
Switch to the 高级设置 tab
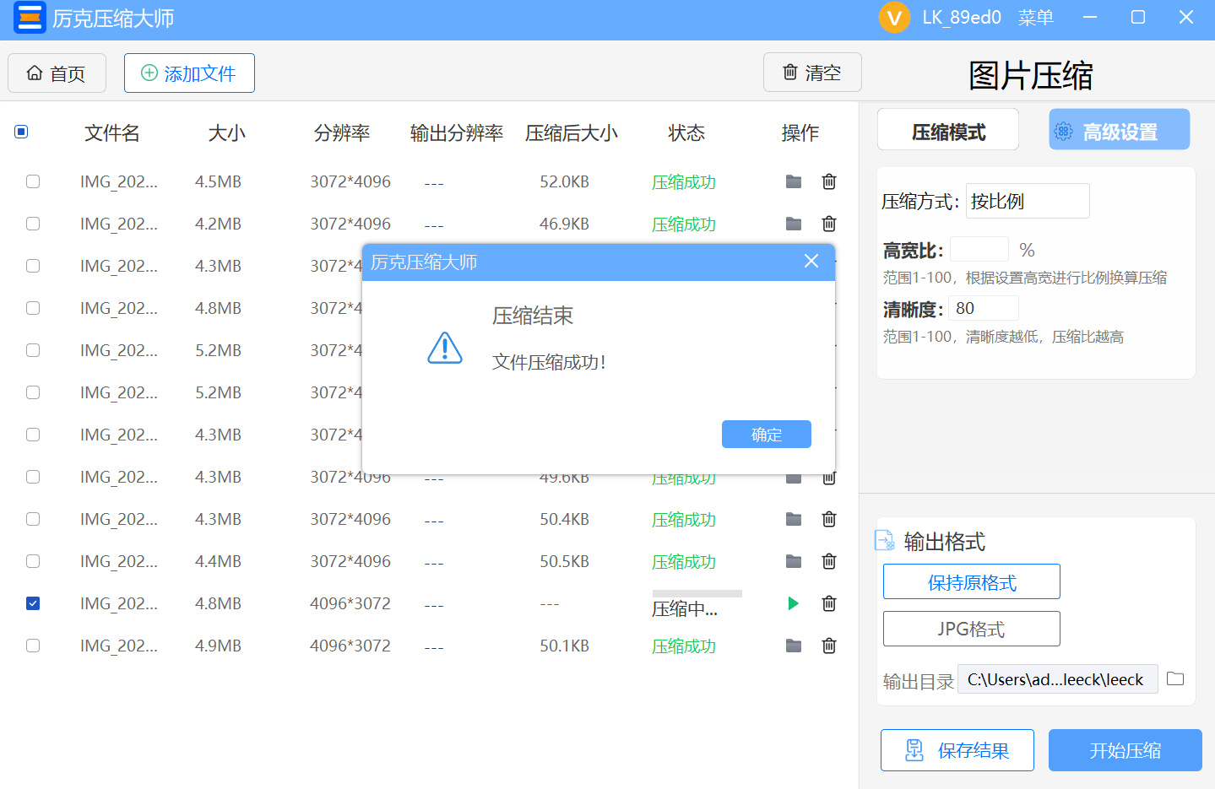(1120, 130)
